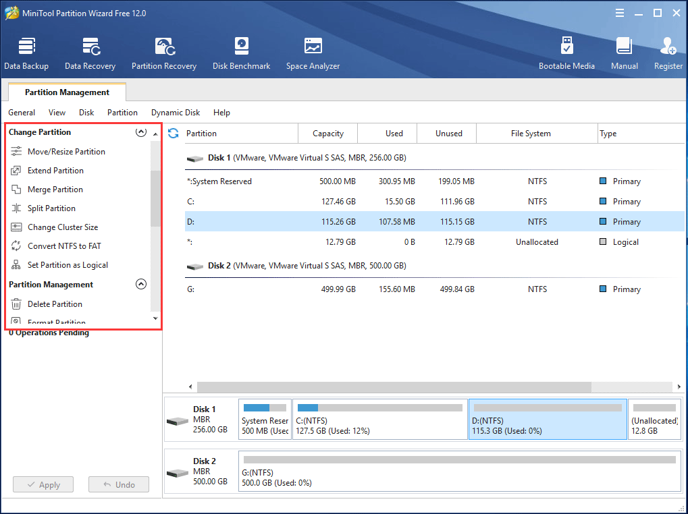Screen dimensions: 688x514
Task: Click the Disk 2 drive icon in disk map
Action: click(178, 474)
